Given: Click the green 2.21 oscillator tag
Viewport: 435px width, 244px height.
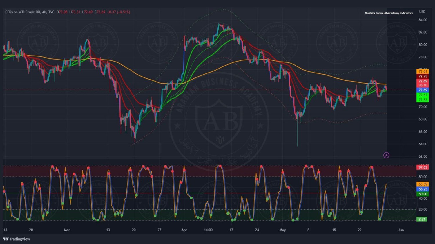Looking at the screenshot, I should tap(422, 219).
